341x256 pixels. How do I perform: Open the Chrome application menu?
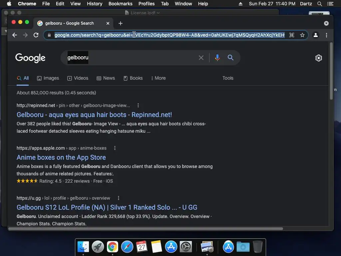click(x=27, y=4)
